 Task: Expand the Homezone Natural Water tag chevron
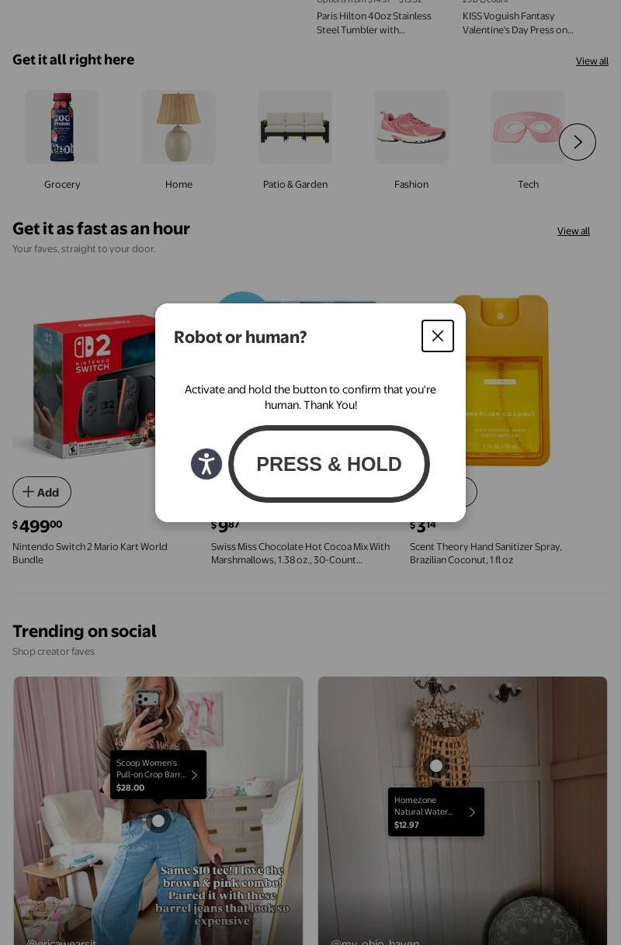(471, 812)
